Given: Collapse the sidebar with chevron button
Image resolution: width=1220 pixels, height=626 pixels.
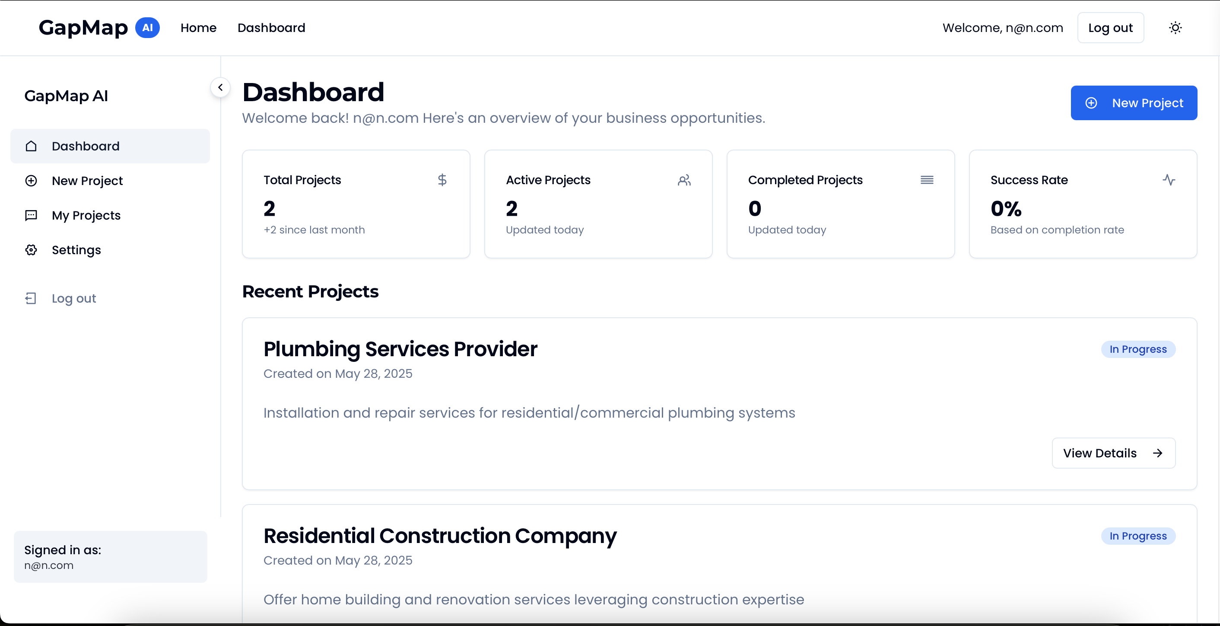Looking at the screenshot, I should [x=220, y=87].
